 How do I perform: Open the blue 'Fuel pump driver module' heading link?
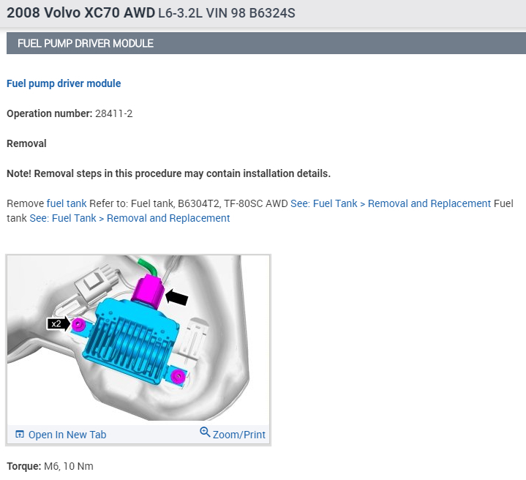pos(64,83)
